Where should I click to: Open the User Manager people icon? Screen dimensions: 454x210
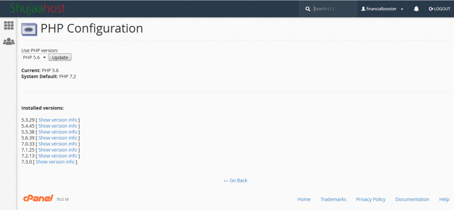(9, 42)
